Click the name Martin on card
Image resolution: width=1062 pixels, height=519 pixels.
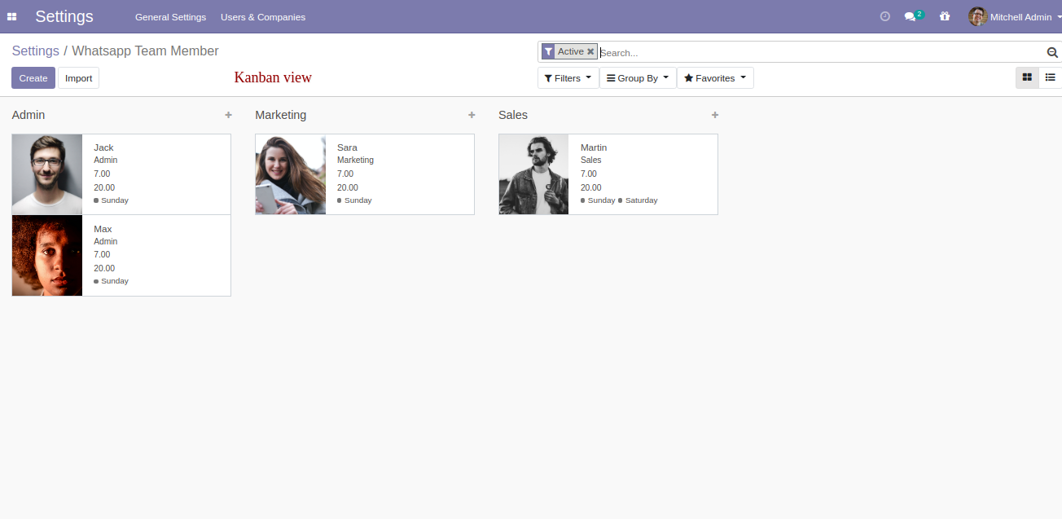coord(594,147)
